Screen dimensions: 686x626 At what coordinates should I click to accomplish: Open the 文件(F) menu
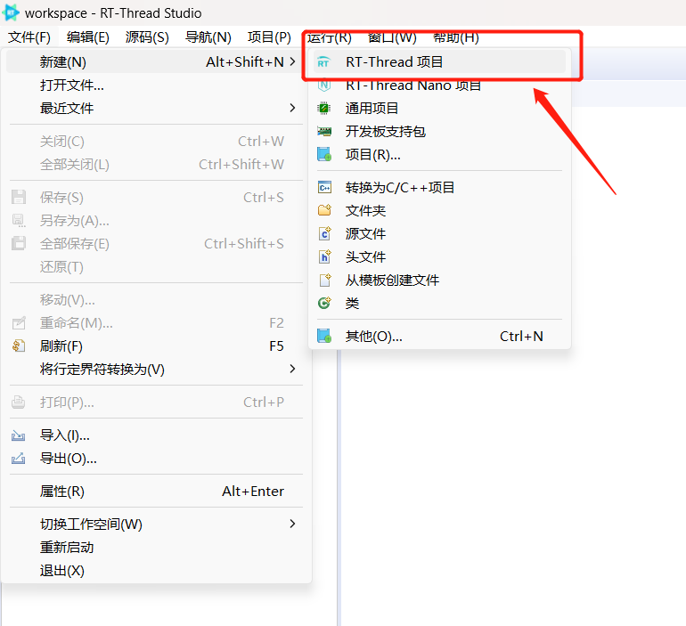pos(29,37)
